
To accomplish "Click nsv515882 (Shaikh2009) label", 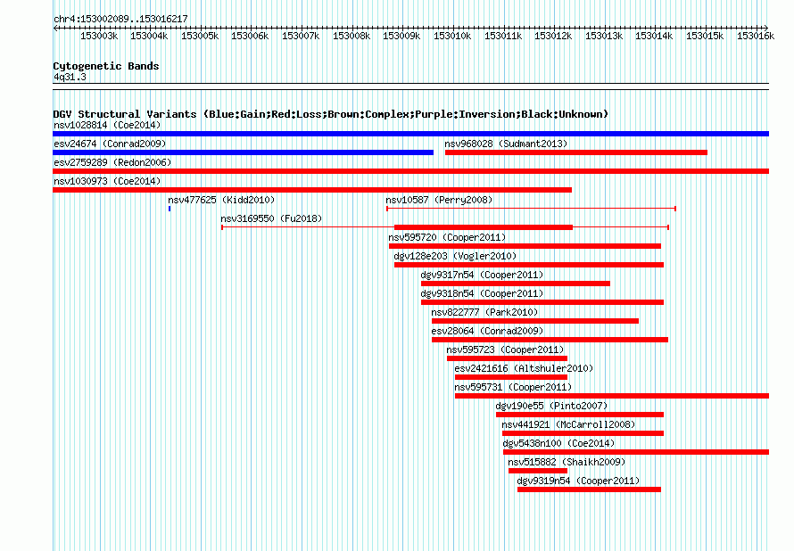I will [567, 462].
